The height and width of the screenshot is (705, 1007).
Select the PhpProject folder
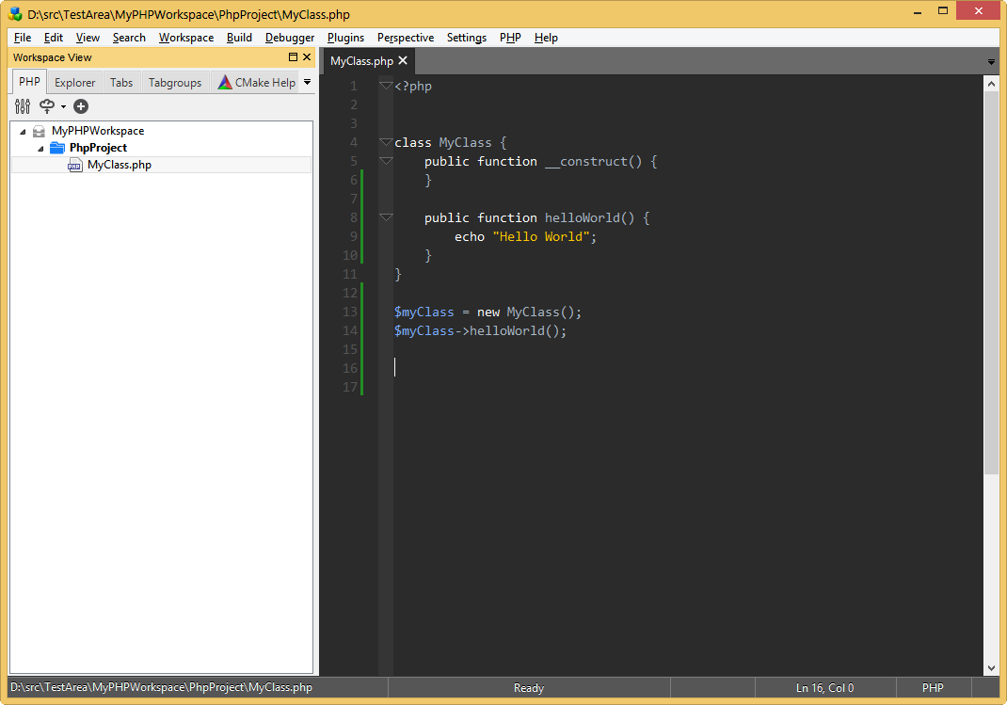(98, 148)
